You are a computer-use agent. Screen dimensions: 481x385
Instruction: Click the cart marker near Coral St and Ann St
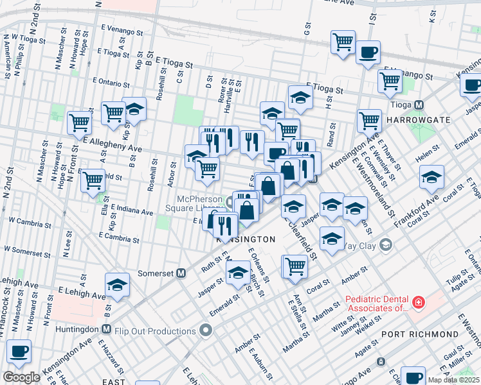coord(295,269)
